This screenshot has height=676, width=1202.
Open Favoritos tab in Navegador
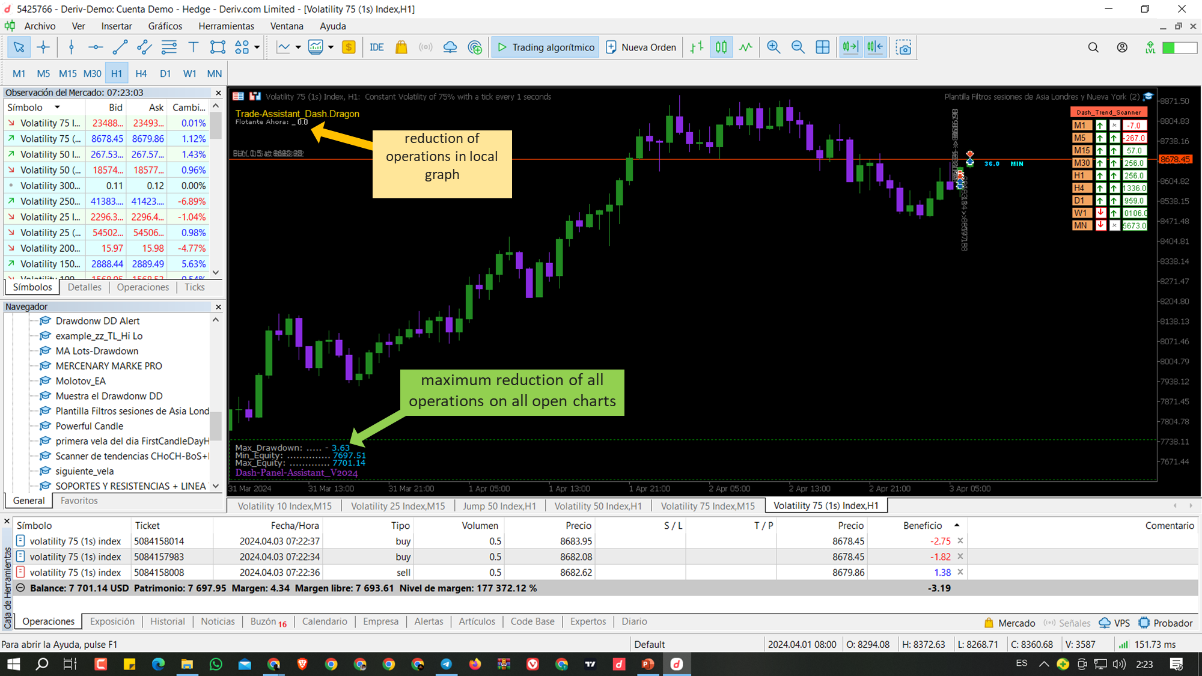79,501
